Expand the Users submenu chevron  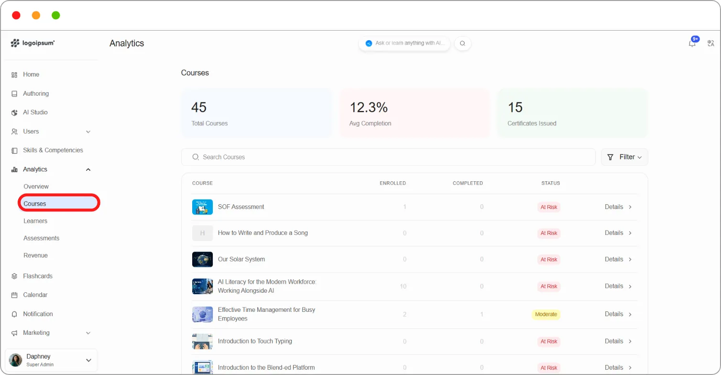pos(88,132)
